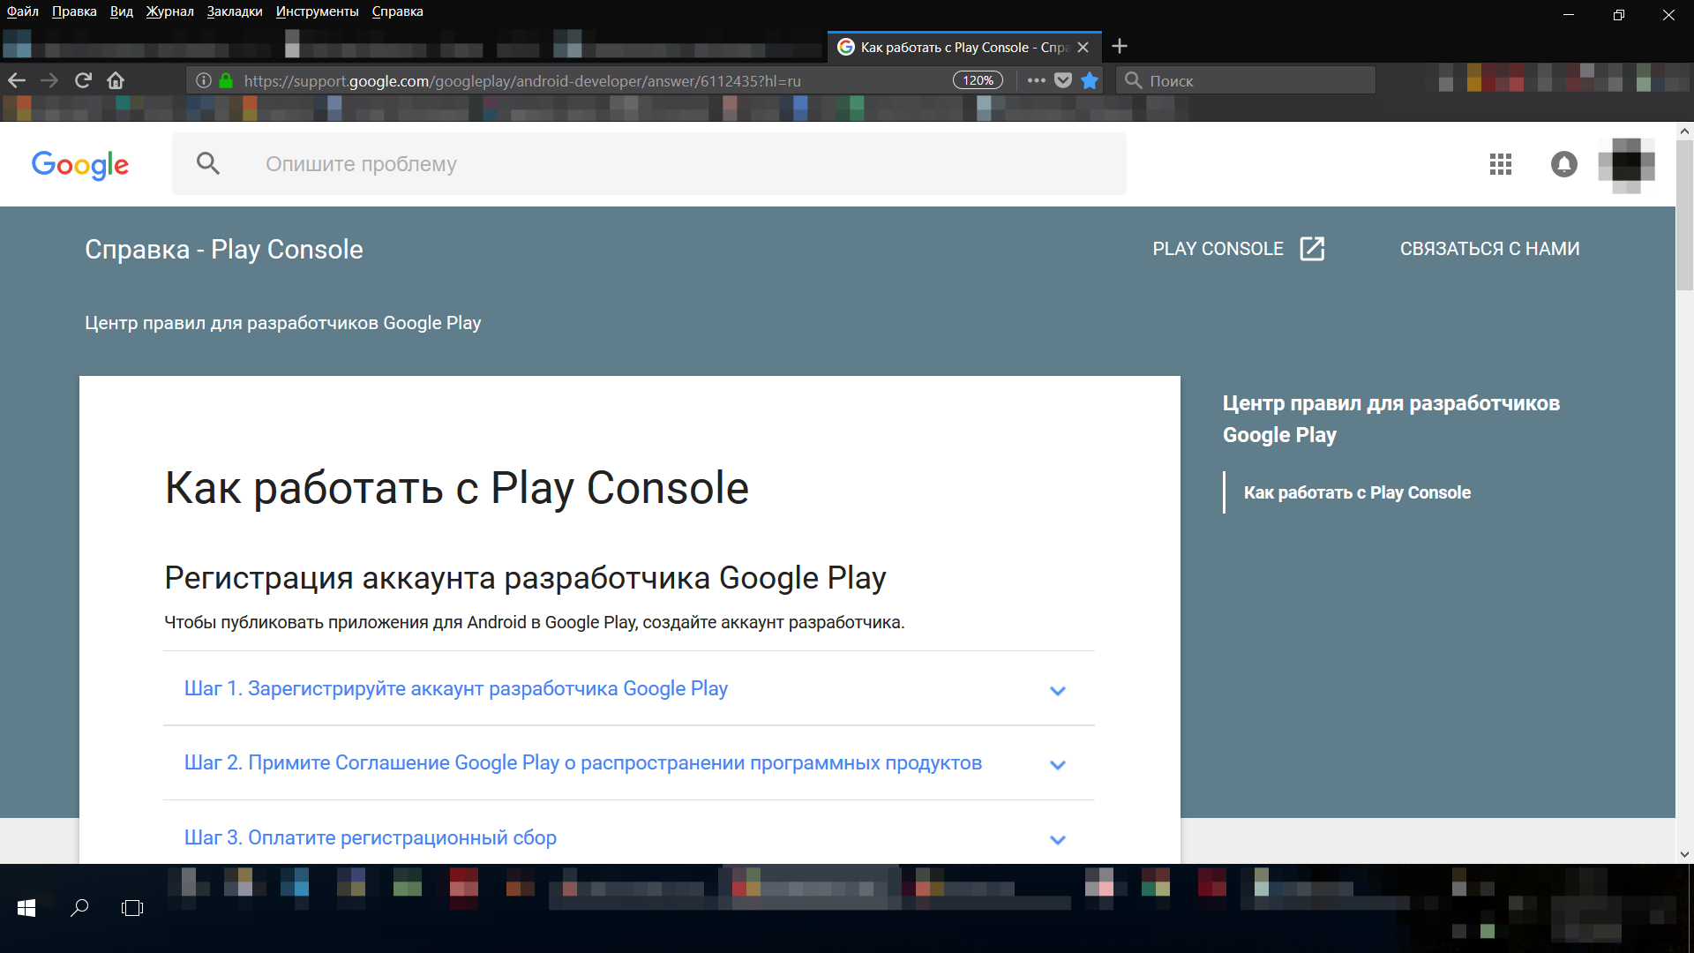Image resolution: width=1694 pixels, height=953 pixels.
Task: Click the chevron on the Шаг 1 row
Action: point(1058,691)
